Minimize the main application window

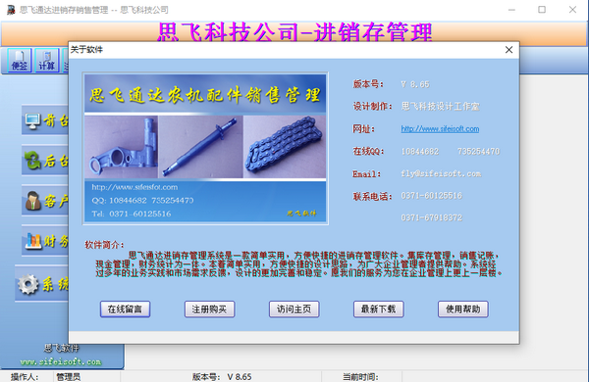(x=511, y=10)
